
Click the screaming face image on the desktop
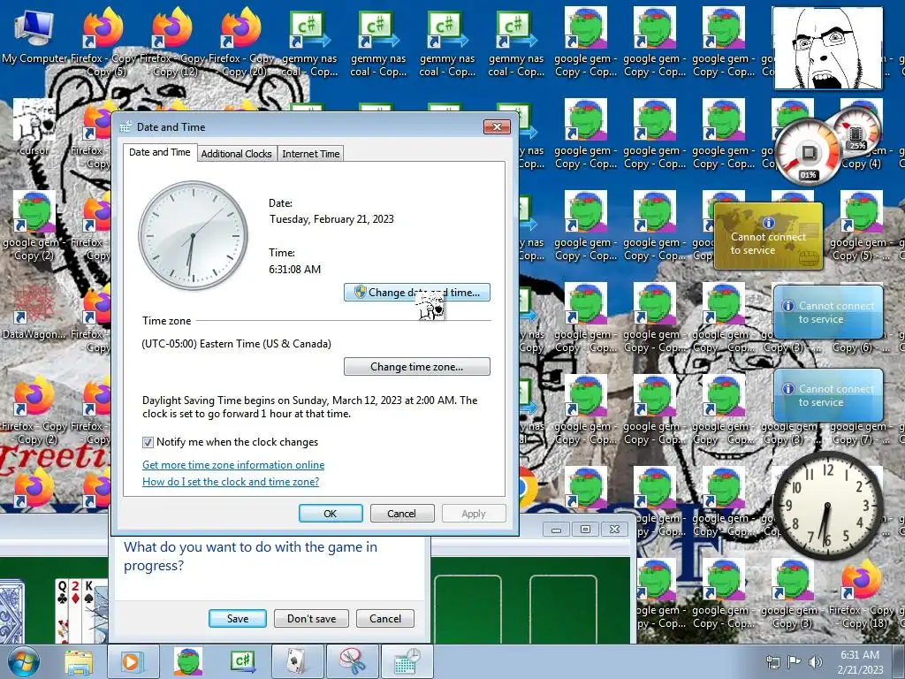827,48
